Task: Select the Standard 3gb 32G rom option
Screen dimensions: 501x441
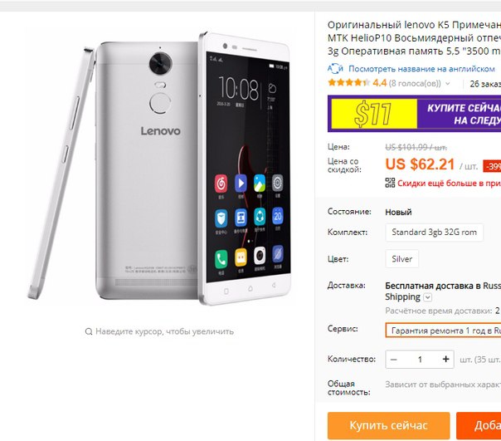Action: 434,232
